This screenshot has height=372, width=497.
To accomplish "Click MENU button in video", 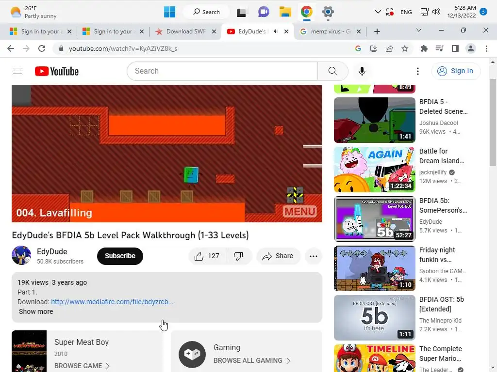I will click(x=300, y=211).
